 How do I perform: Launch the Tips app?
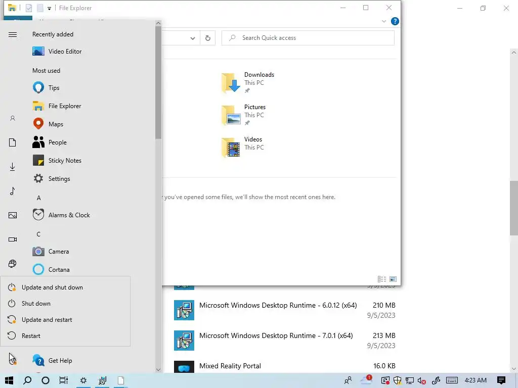[46, 88]
